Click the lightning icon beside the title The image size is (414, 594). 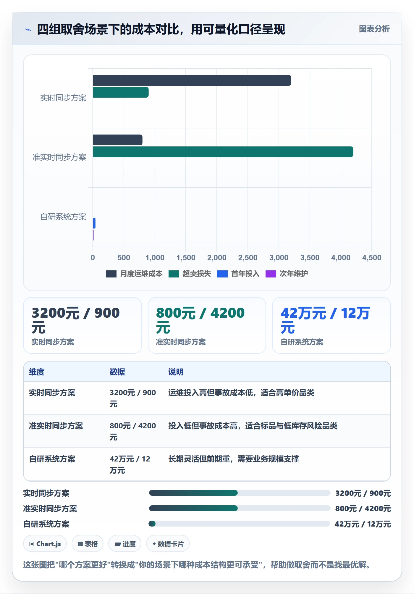[x=28, y=30]
